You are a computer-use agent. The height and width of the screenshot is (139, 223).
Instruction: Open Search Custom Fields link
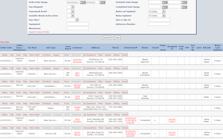(x=39, y=32)
